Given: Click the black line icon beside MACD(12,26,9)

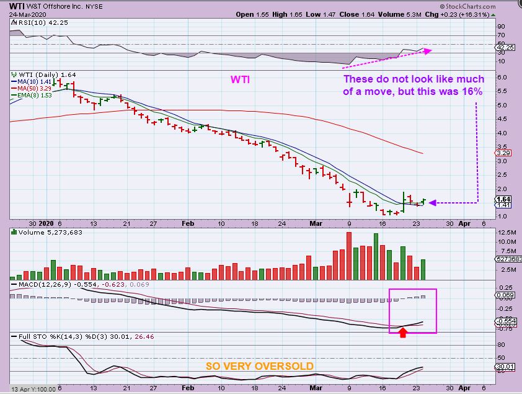Looking at the screenshot, I should tap(14, 284).
